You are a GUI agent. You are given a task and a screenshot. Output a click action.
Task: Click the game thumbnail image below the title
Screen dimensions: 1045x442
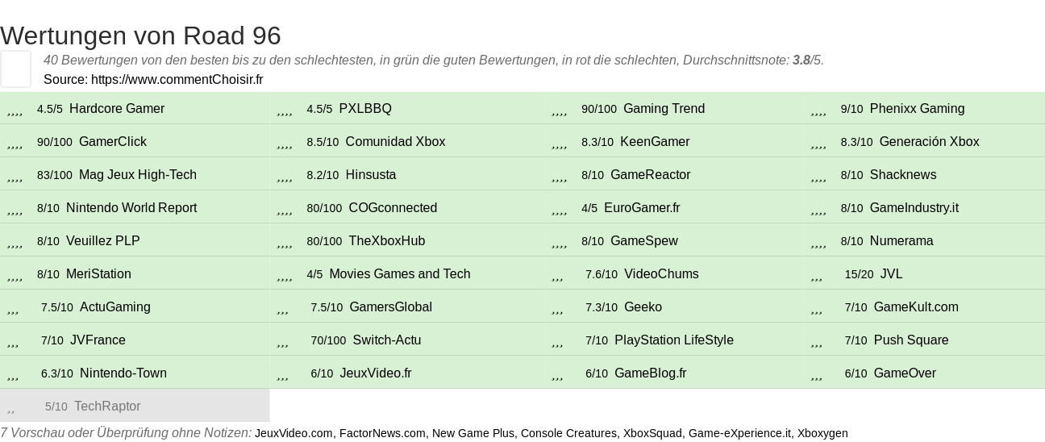tap(15, 69)
